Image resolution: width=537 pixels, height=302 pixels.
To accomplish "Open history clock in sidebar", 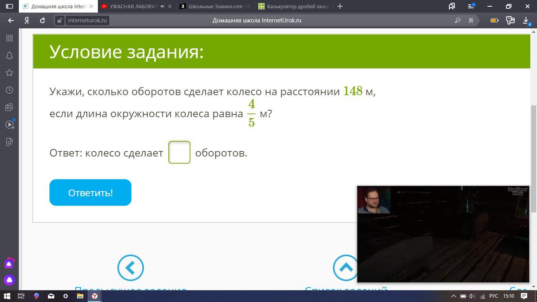I will tap(9, 90).
